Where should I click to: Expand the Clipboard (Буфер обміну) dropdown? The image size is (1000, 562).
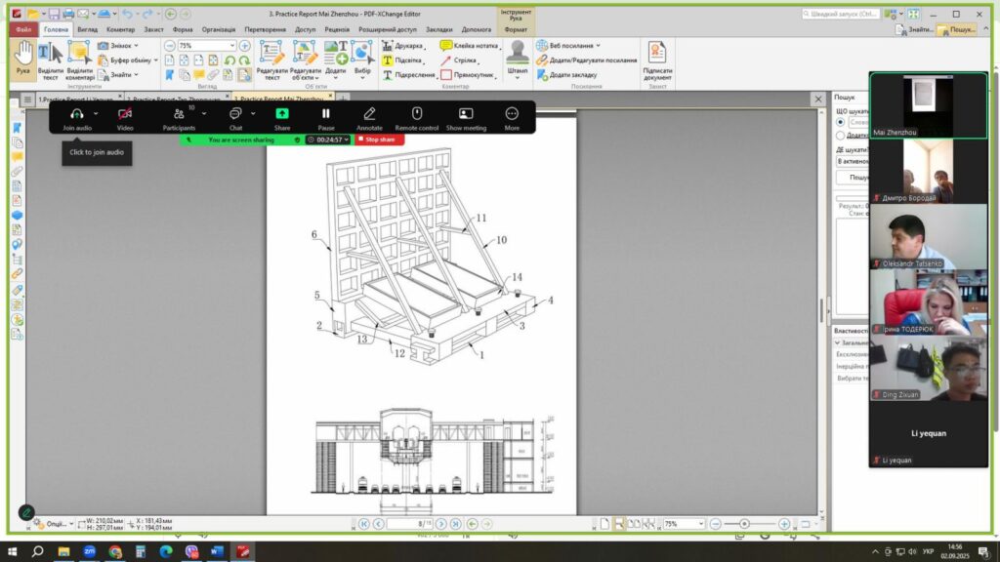click(155, 60)
